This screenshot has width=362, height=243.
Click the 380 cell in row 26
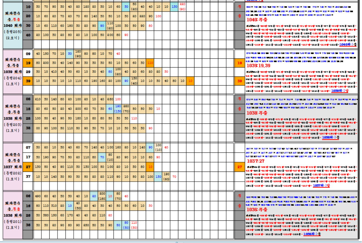[x=46, y=215]
